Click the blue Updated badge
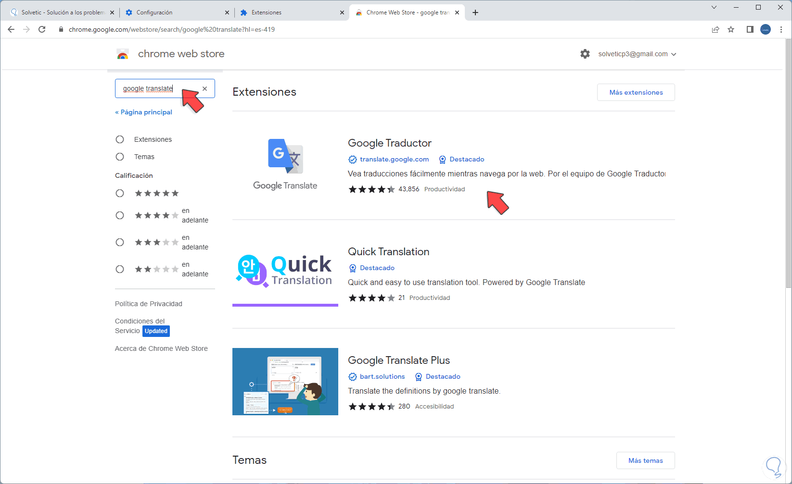The width and height of the screenshot is (792, 484). pyautogui.click(x=156, y=331)
